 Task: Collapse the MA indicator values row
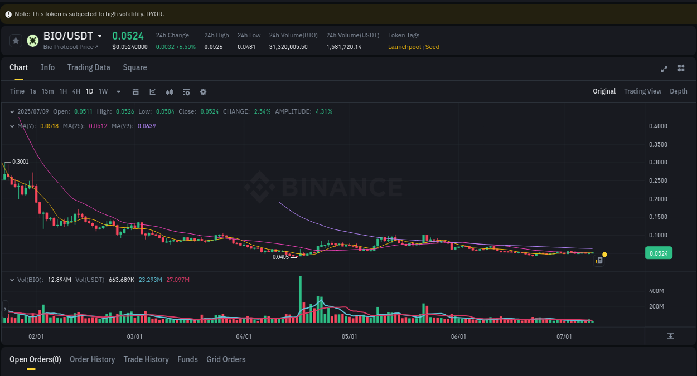coord(11,126)
